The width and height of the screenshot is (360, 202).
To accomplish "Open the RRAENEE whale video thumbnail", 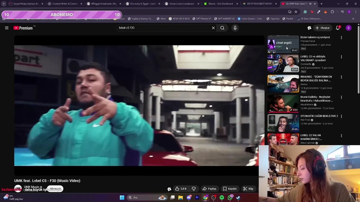I will (x=283, y=84).
